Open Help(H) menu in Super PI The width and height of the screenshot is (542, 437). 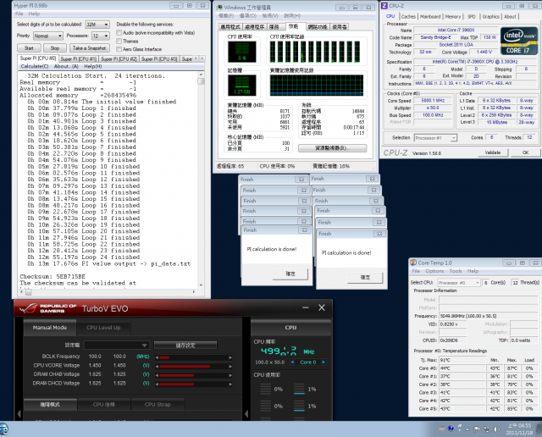tap(93, 66)
